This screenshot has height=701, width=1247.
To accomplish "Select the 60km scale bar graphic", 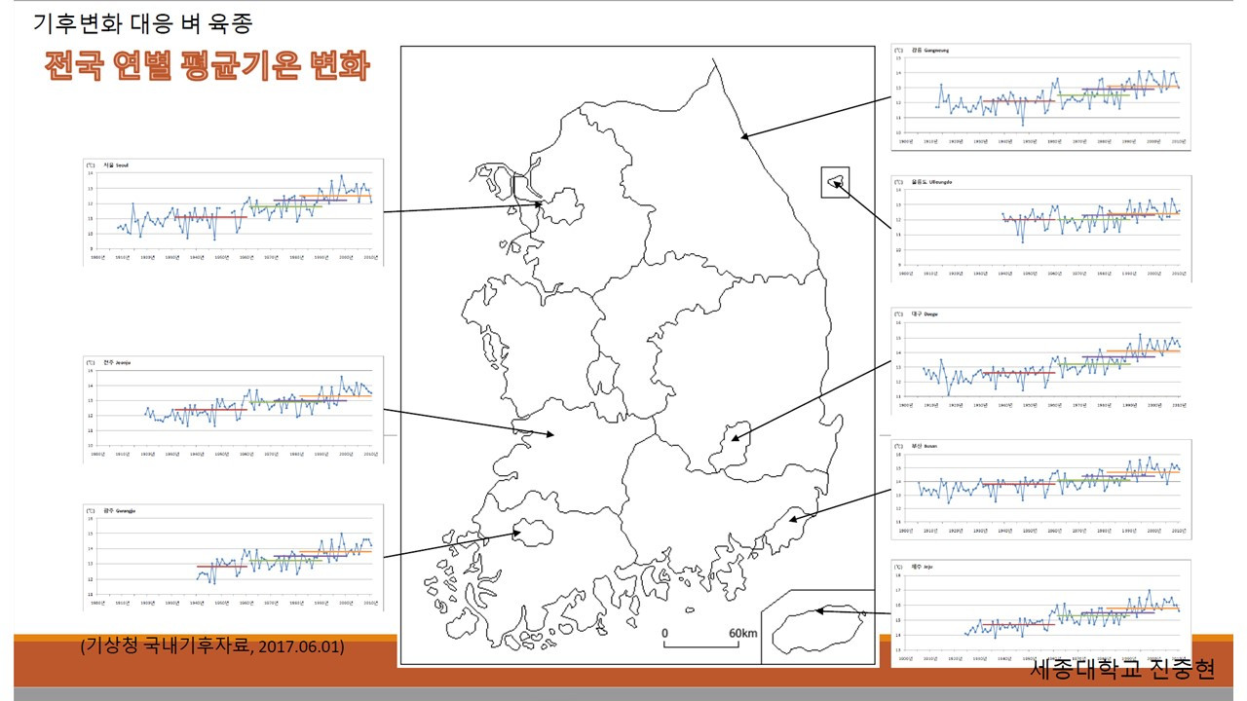I will pos(701,638).
